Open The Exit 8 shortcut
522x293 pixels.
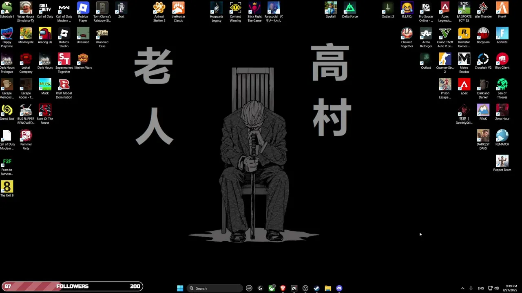tap(7, 189)
